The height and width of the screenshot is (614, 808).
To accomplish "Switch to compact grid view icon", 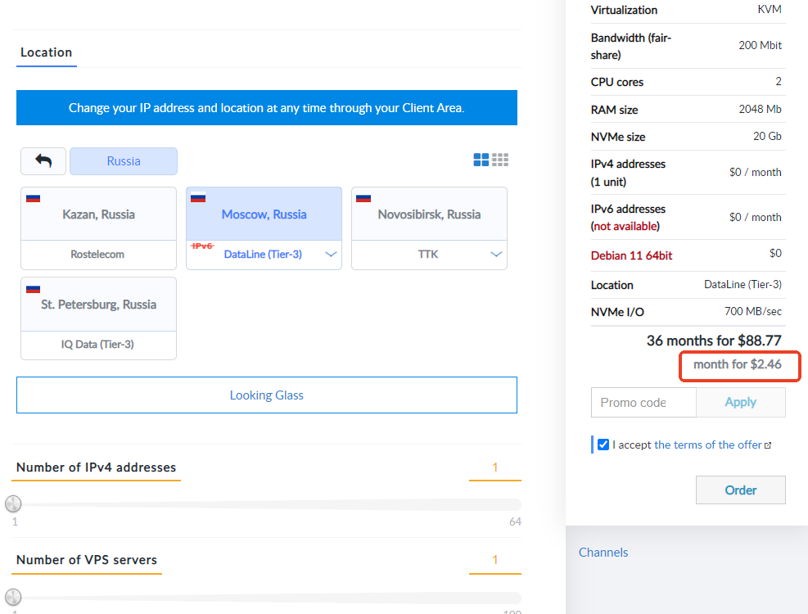I will 500,160.
